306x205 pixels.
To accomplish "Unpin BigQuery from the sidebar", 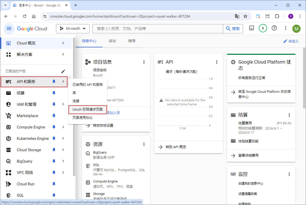I will click(54, 161).
